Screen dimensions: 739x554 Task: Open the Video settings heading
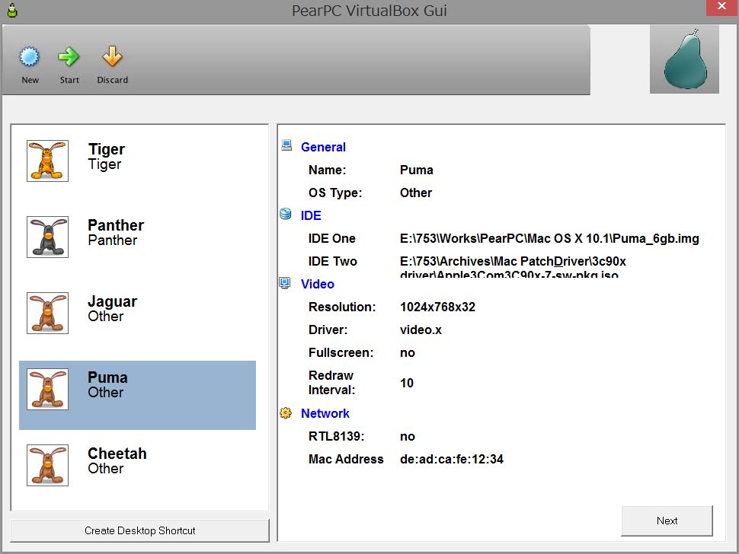[318, 285]
